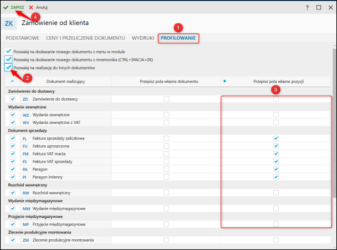Enable position fields copy for Wydanie międzymagazynowe

276,208
